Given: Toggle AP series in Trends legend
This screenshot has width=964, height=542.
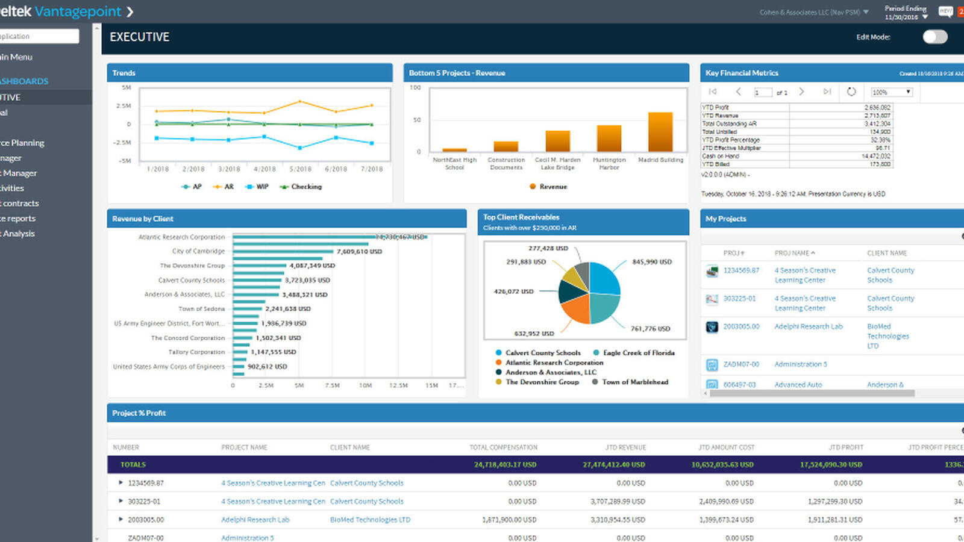Looking at the screenshot, I should click(192, 187).
